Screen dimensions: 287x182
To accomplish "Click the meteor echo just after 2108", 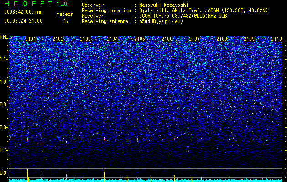I will pyautogui.click(x=230, y=139).
